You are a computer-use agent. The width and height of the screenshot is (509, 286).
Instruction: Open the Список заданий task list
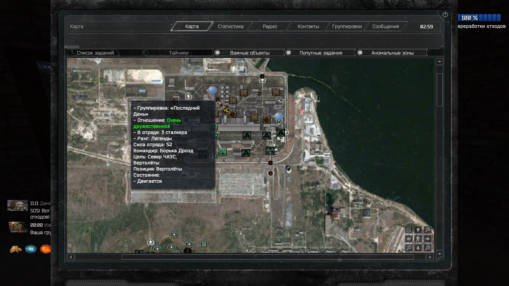[x=95, y=53]
